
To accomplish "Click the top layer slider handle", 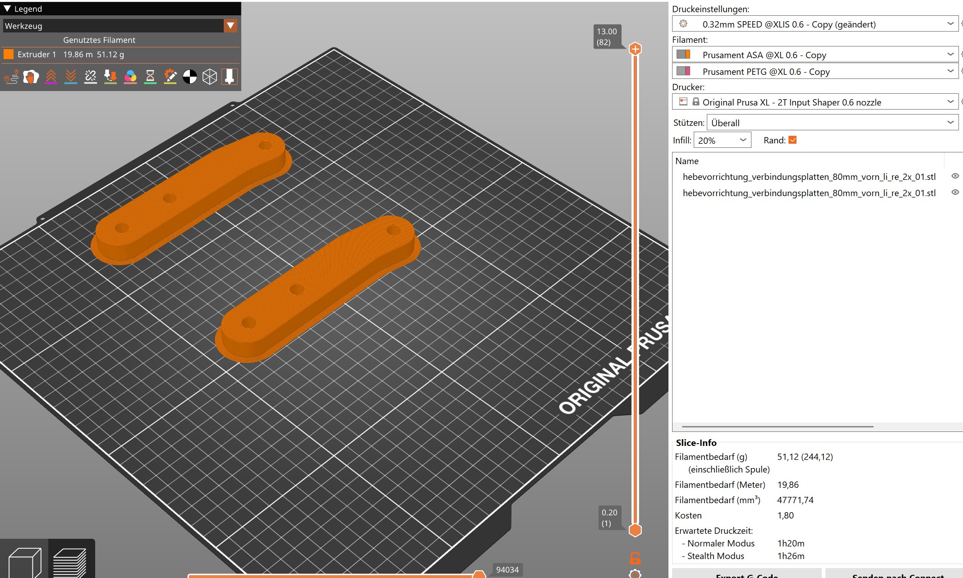I will coord(635,49).
